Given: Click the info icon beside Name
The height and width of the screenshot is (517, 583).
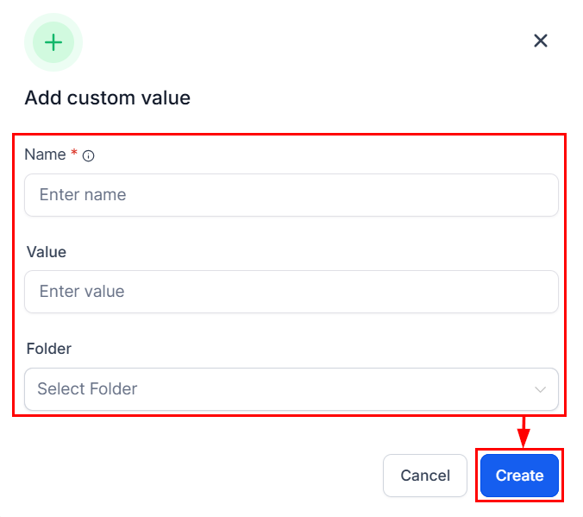Looking at the screenshot, I should point(88,156).
